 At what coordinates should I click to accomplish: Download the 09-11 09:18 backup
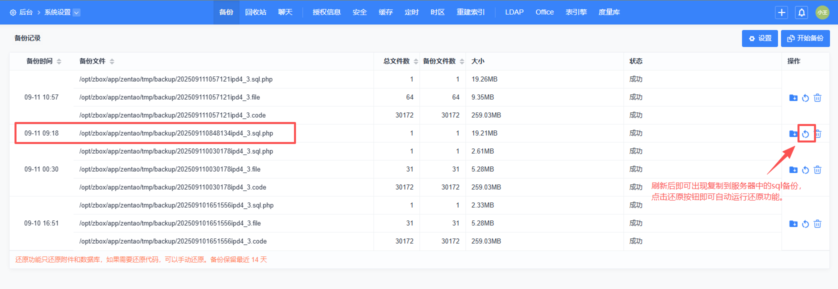point(793,133)
